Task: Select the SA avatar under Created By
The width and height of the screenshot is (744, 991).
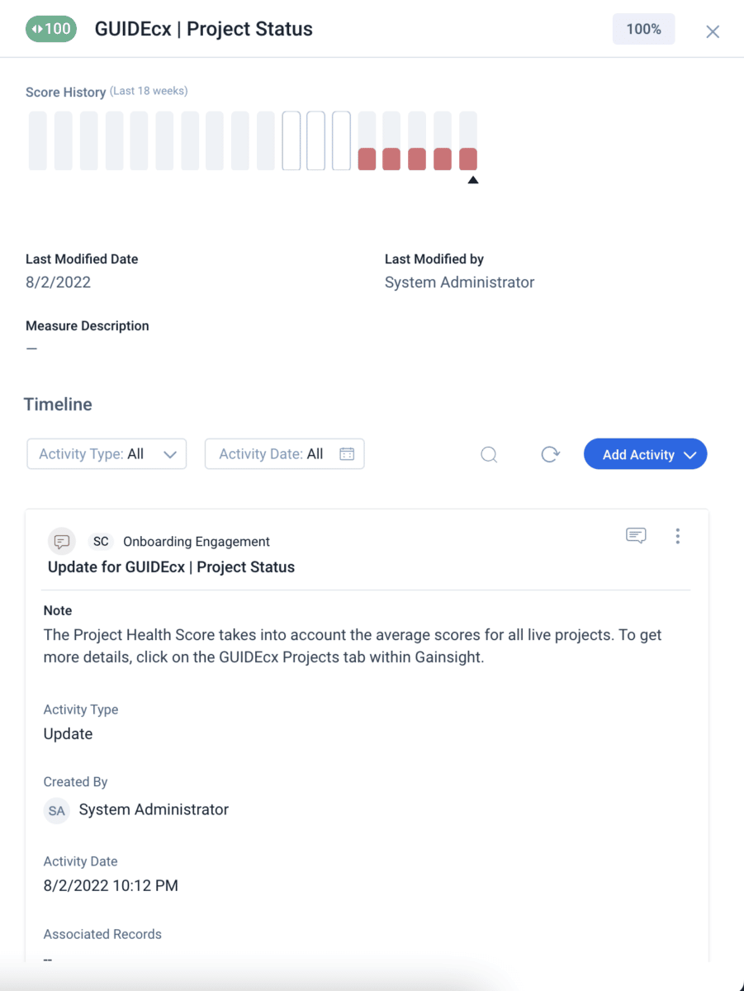Action: [56, 810]
